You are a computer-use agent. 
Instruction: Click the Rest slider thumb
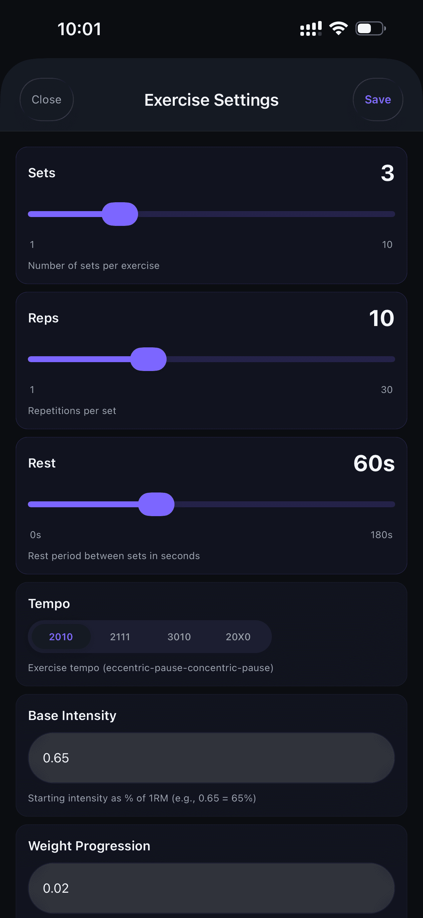click(156, 504)
